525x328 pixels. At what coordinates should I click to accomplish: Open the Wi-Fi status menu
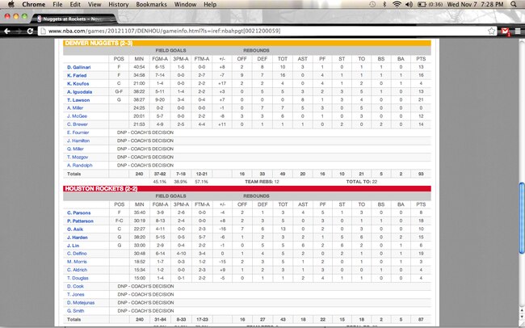(397, 4)
